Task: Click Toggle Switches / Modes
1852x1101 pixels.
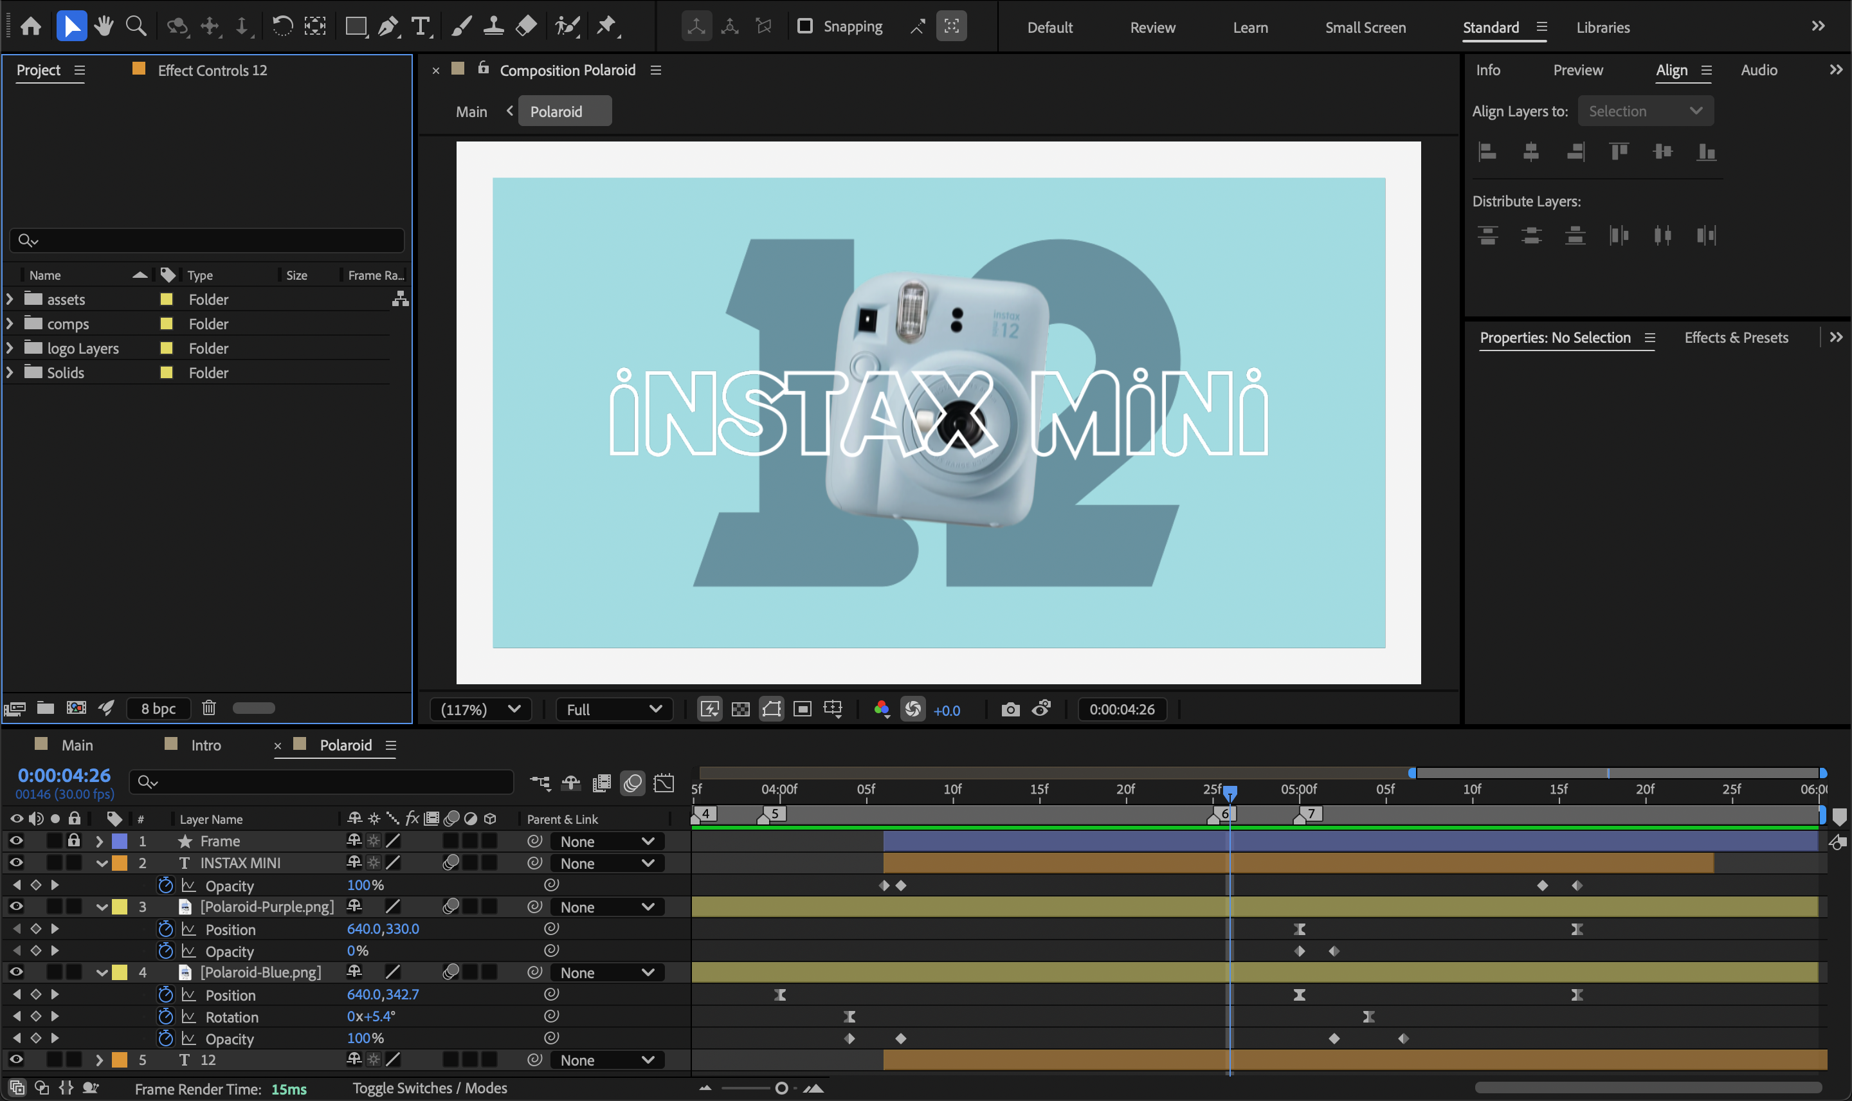Action: (430, 1087)
